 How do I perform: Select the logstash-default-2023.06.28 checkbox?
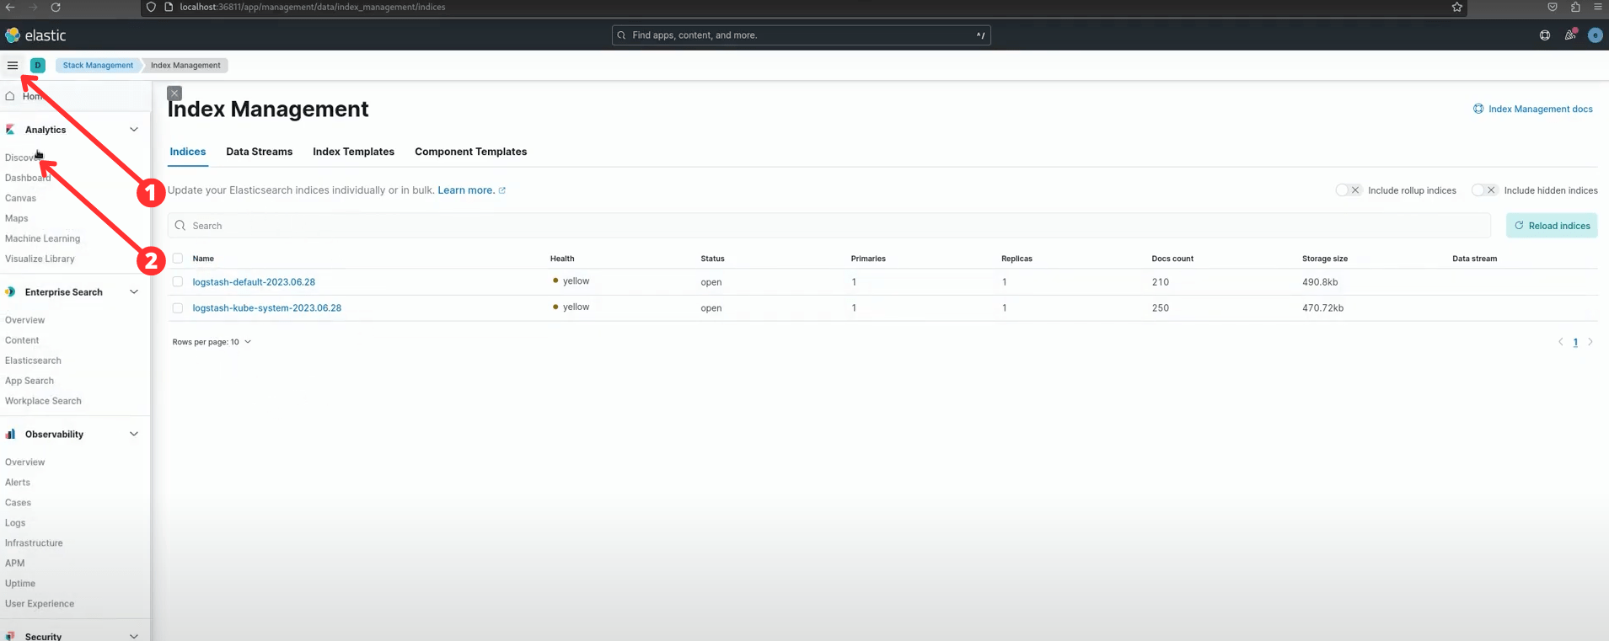(178, 282)
